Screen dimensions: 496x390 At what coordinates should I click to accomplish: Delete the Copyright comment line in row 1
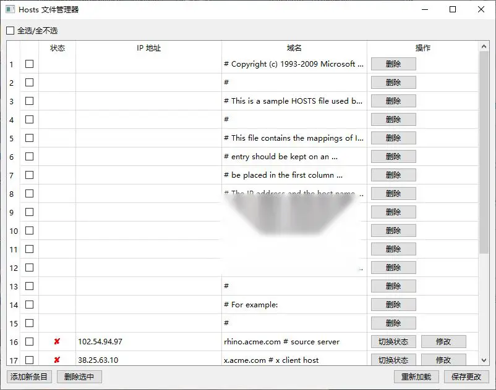[393, 64]
